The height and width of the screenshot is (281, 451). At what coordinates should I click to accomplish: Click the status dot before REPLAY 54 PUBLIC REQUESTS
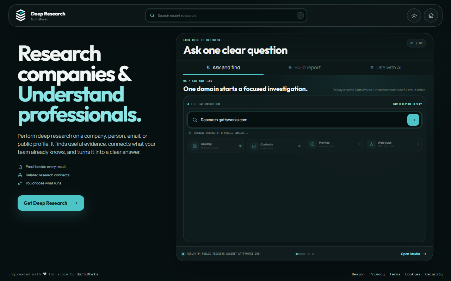click(x=183, y=254)
